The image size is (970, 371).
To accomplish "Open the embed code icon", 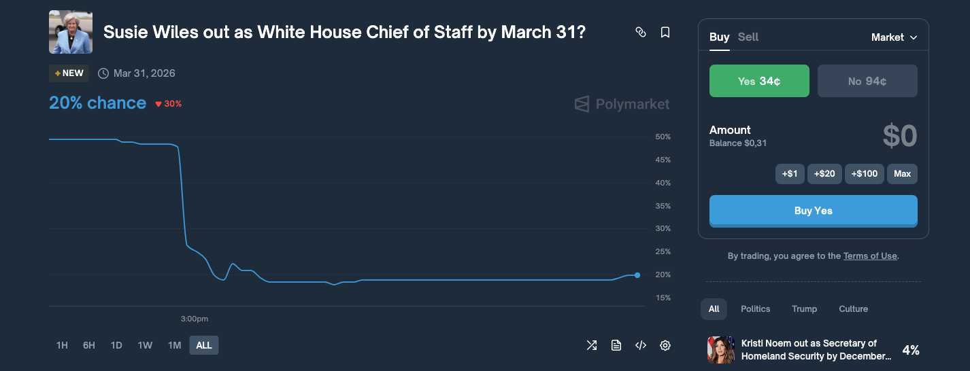I will 640,345.
